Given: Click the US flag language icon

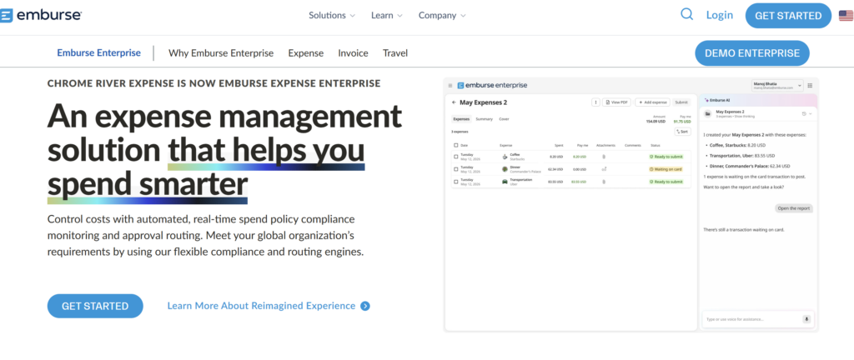Looking at the screenshot, I should point(846,16).
